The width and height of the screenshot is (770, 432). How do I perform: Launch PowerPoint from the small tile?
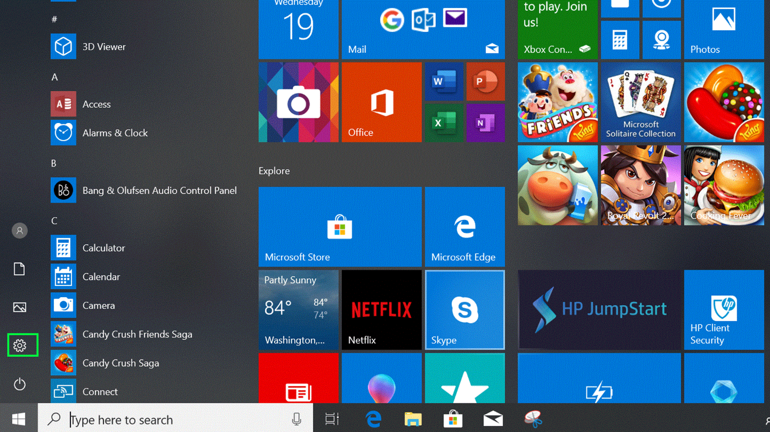tap(486, 81)
